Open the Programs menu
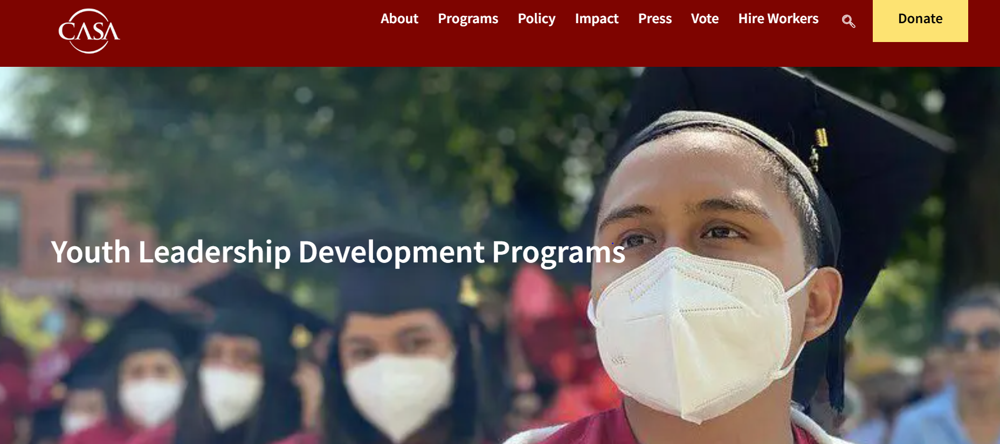The height and width of the screenshot is (444, 1000). (x=468, y=19)
